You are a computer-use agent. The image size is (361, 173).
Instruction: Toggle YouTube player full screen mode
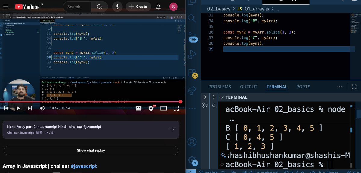[176, 108]
